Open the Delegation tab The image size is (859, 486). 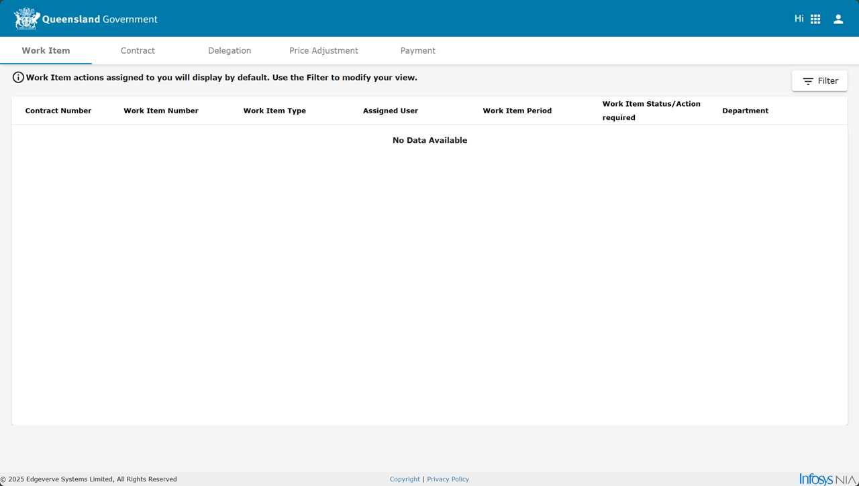(230, 51)
